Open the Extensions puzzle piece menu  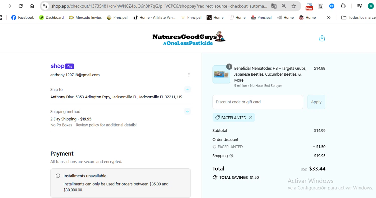(343, 6)
